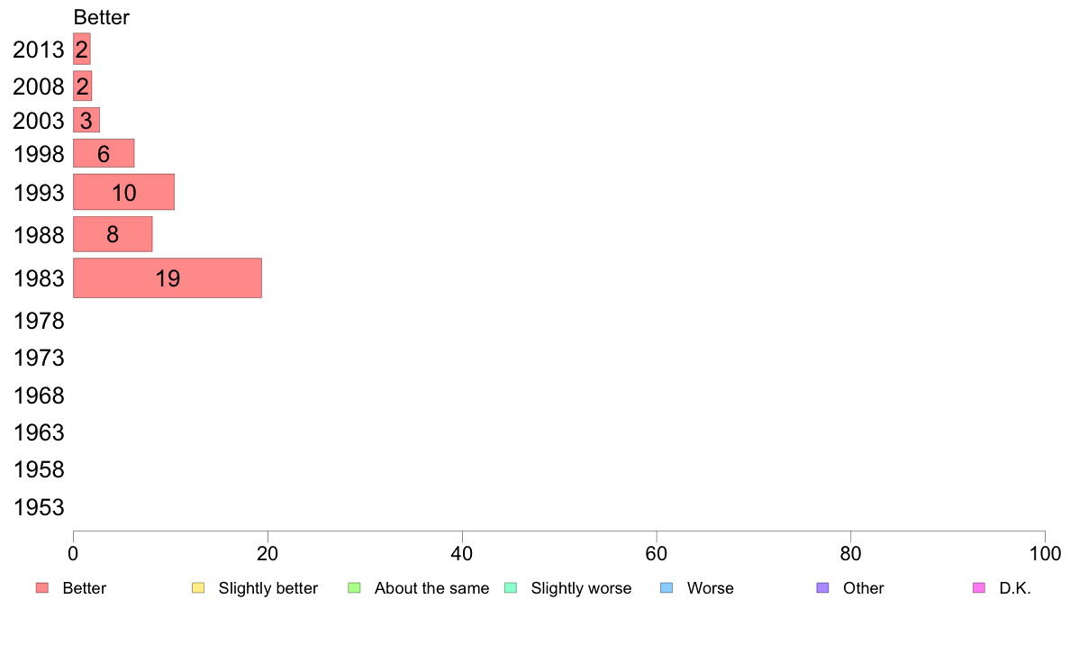The image size is (1070, 663).
Task: Select the 1988 bar showing 8
Action: point(113,234)
